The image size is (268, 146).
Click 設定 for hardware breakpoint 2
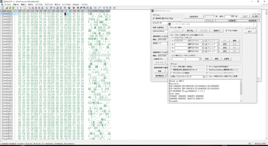point(225,44)
